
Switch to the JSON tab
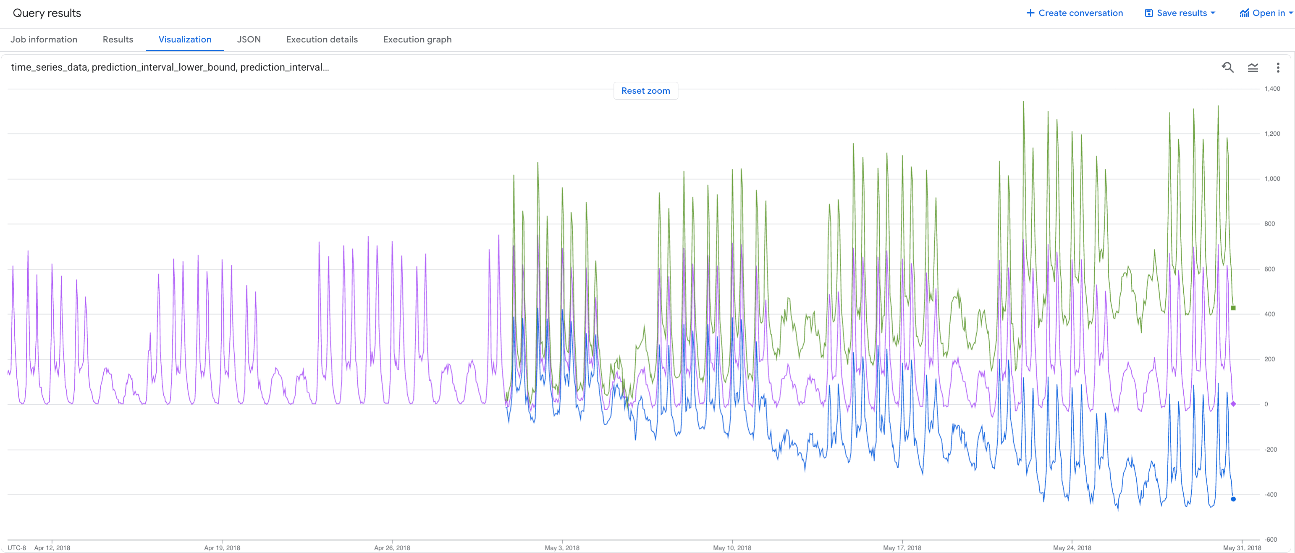coord(249,39)
